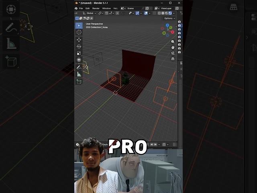Click the ViewLayer name field
The width and height of the screenshot is (257, 193).
pos(167,8)
